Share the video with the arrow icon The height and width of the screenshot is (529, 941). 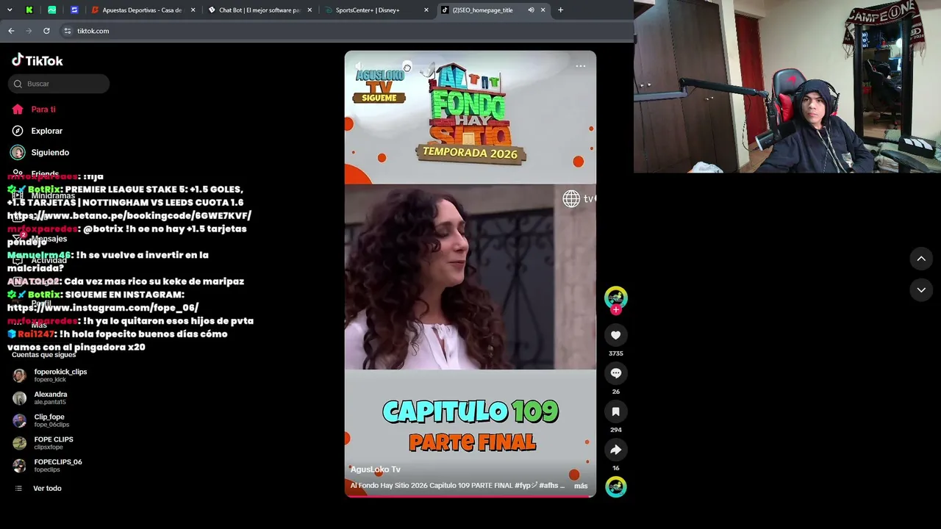coord(616,450)
